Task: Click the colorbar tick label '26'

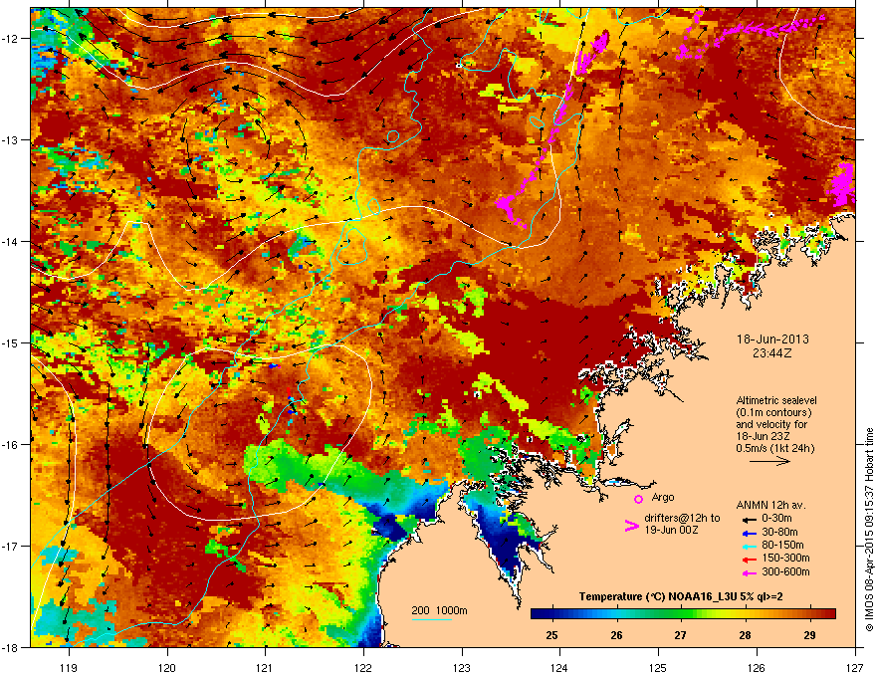Action: point(616,635)
